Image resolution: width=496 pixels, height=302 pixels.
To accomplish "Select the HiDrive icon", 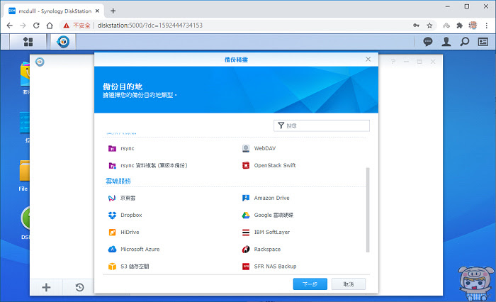I will coord(112,232).
